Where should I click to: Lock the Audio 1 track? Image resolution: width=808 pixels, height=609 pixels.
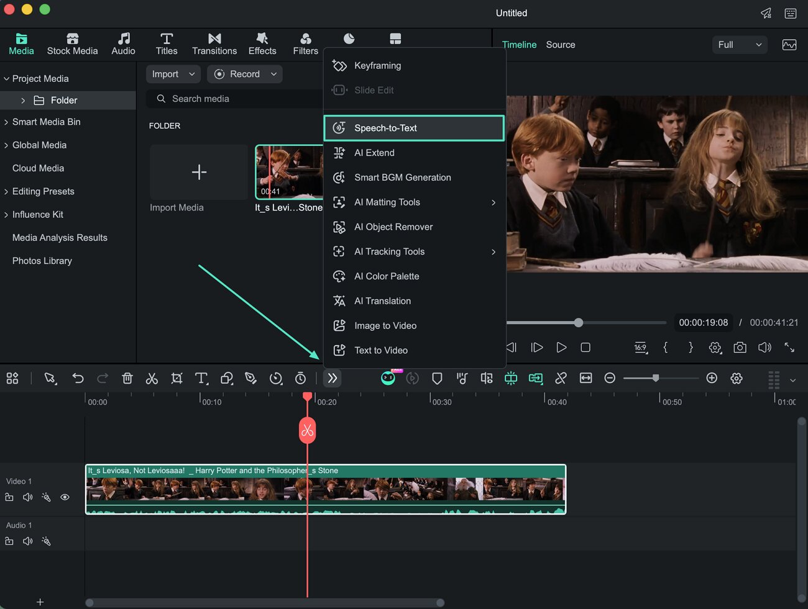[x=9, y=541]
